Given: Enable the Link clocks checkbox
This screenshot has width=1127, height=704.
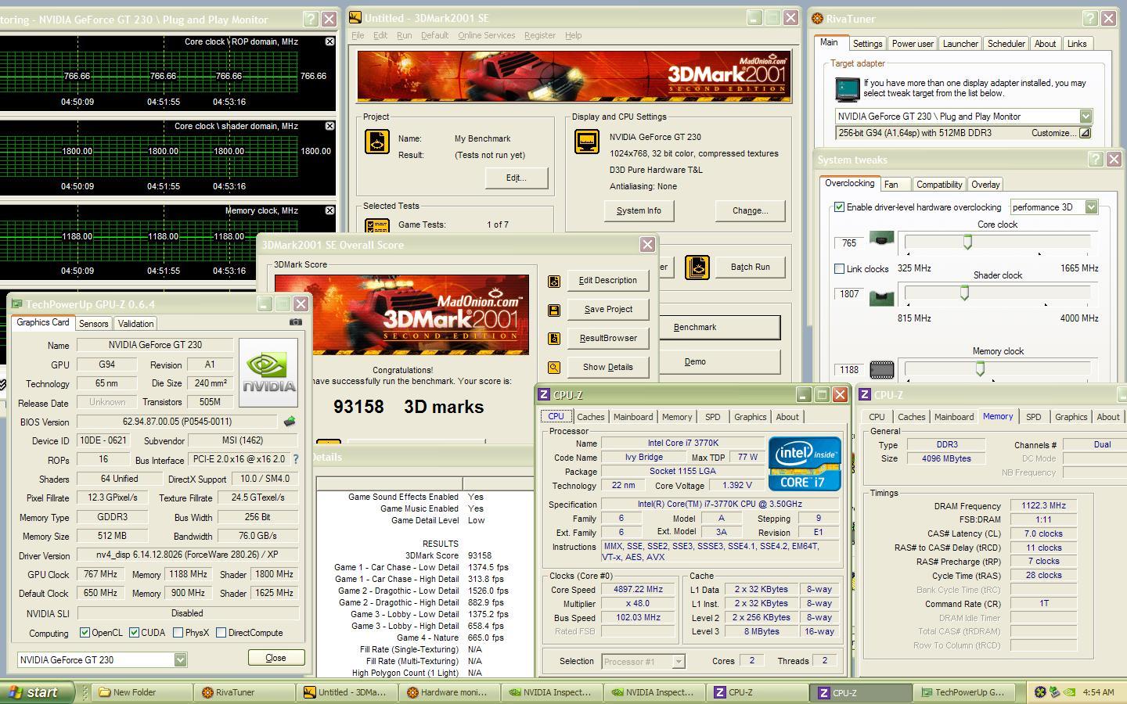Looking at the screenshot, I should point(840,268).
